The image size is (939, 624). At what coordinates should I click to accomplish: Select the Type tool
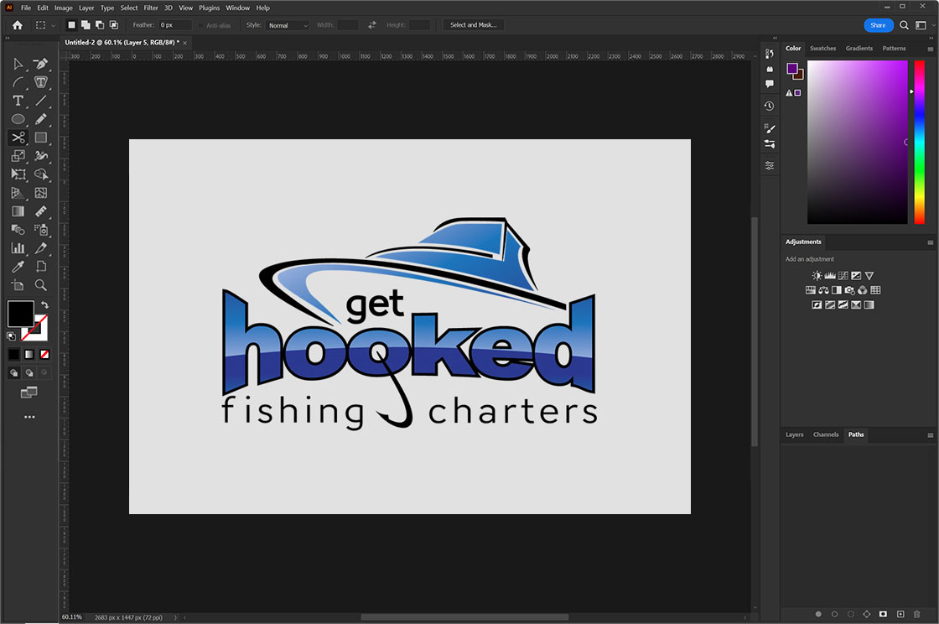(18, 101)
